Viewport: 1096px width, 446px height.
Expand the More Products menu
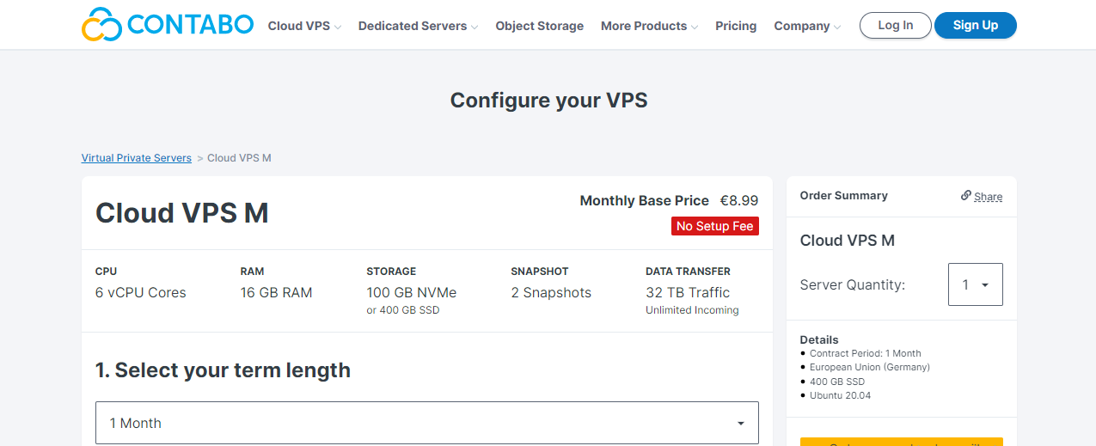point(649,26)
